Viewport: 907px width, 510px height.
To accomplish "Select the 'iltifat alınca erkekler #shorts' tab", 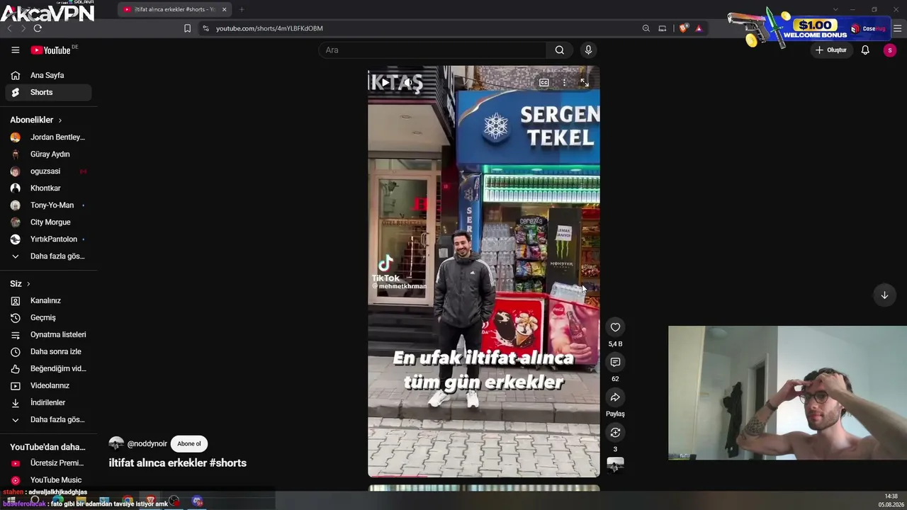I will coord(174,9).
